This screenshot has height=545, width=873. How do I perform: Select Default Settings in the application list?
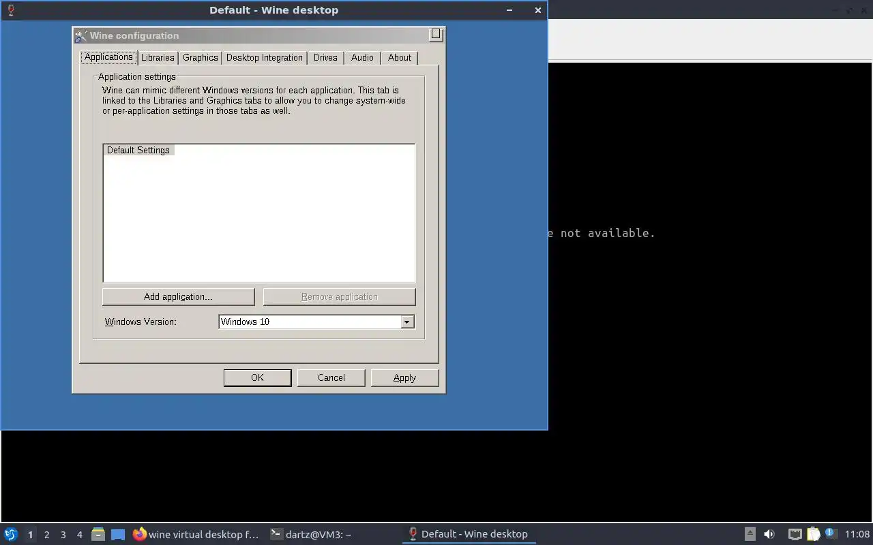coord(138,150)
